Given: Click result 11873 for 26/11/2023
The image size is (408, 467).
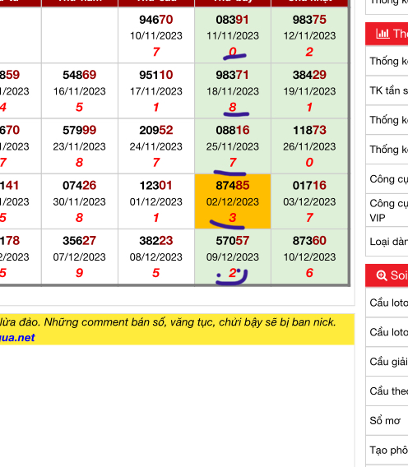Looking at the screenshot, I should [x=309, y=131].
